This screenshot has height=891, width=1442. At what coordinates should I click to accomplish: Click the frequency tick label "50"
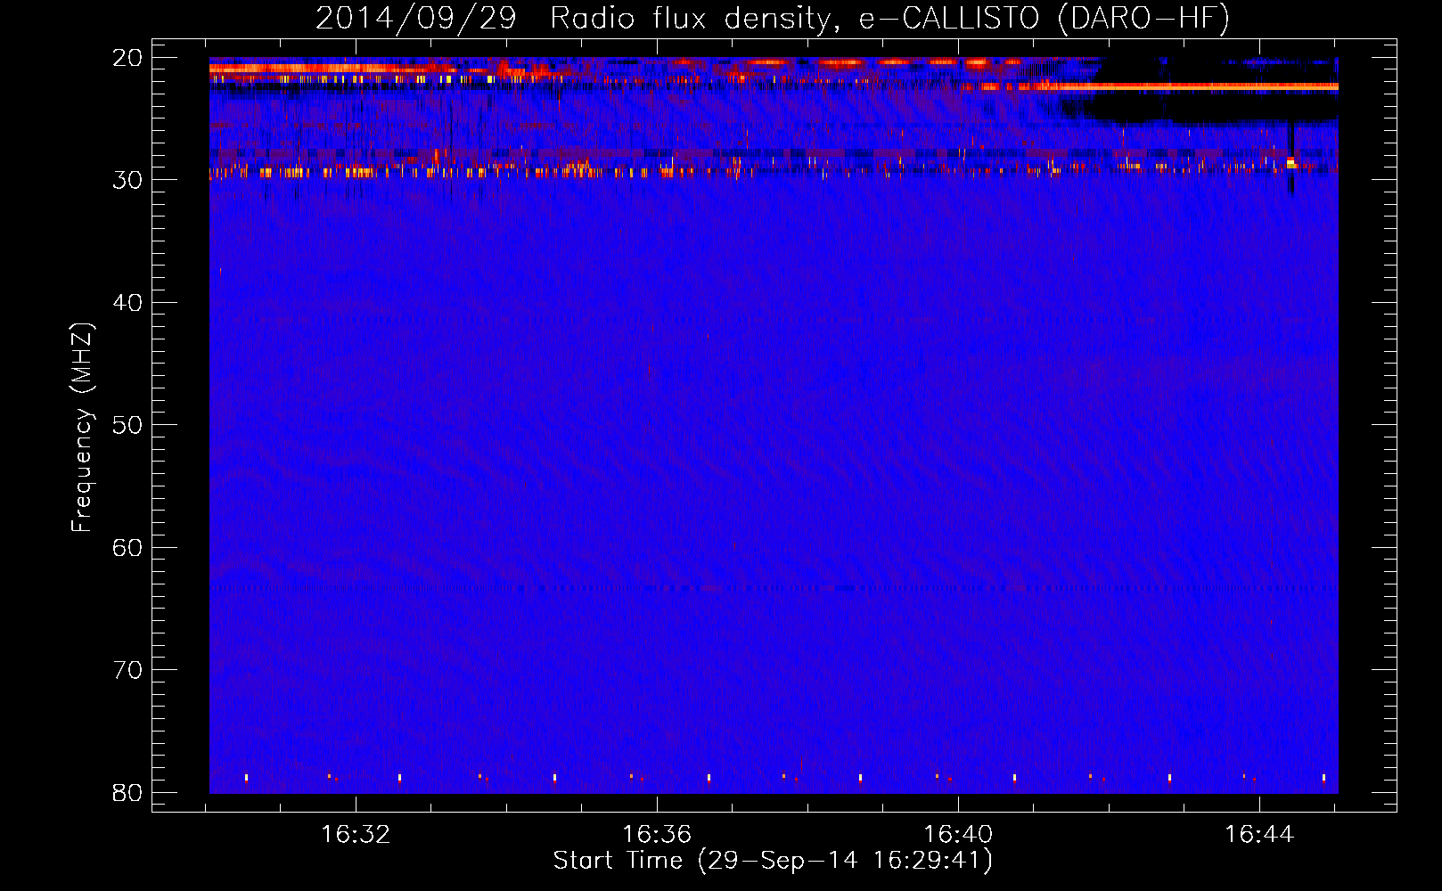127,425
